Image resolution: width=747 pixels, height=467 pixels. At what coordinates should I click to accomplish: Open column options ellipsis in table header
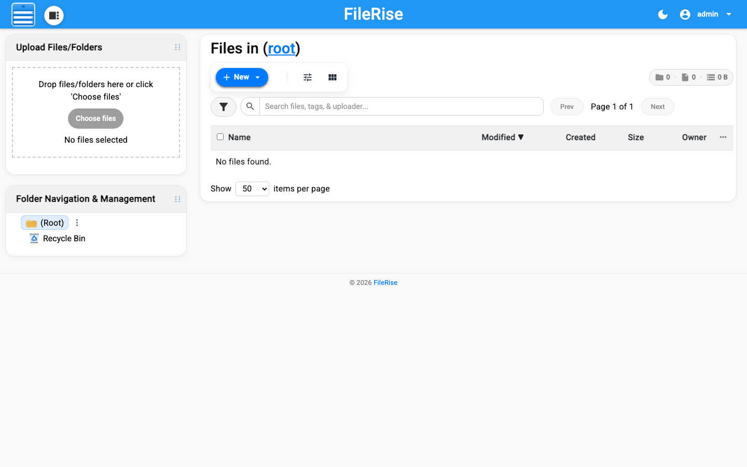pyautogui.click(x=723, y=137)
